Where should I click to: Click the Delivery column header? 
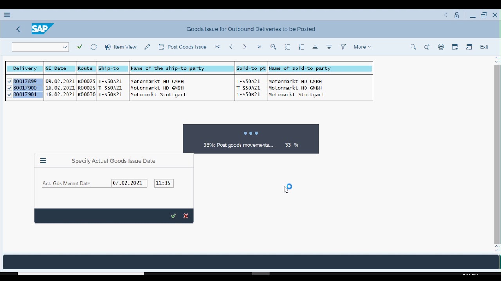pyautogui.click(x=25, y=68)
